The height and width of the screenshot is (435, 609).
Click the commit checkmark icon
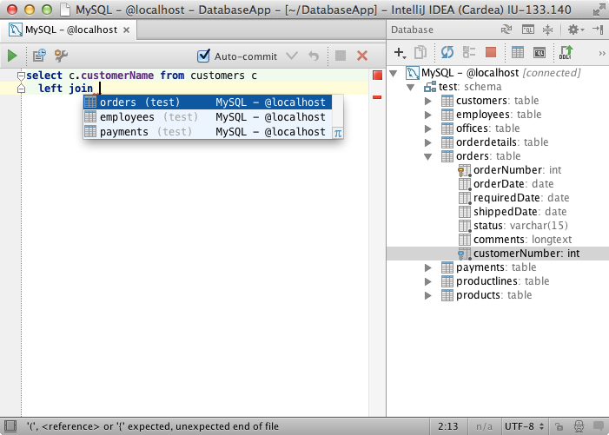pyautogui.click(x=292, y=56)
